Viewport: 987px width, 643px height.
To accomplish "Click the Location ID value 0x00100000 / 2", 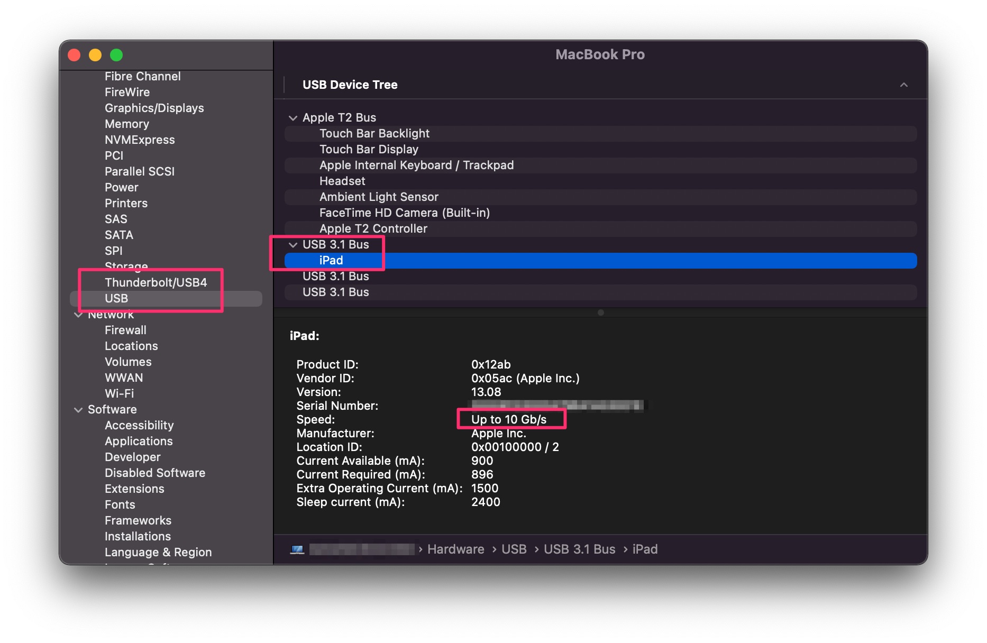I will click(x=515, y=447).
